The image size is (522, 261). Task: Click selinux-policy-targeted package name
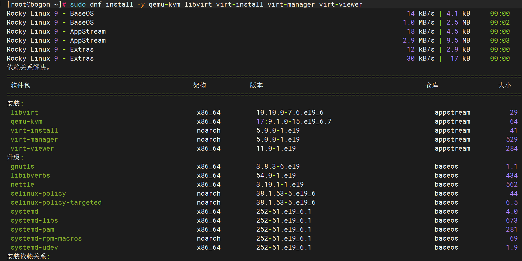56,202
